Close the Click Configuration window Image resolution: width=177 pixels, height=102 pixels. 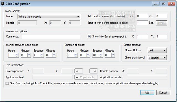(x=171, y=4)
